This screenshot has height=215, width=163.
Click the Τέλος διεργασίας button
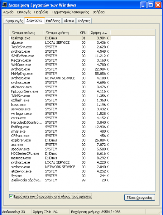[x=140, y=197]
